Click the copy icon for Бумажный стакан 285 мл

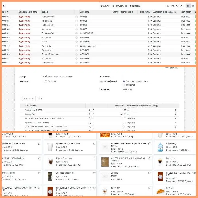pos(90,123)
